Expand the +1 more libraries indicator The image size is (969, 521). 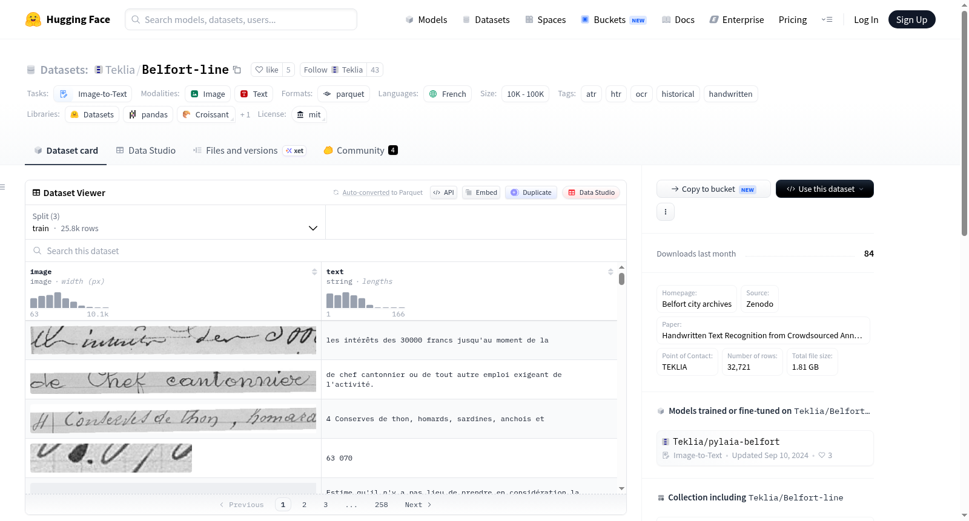(245, 114)
